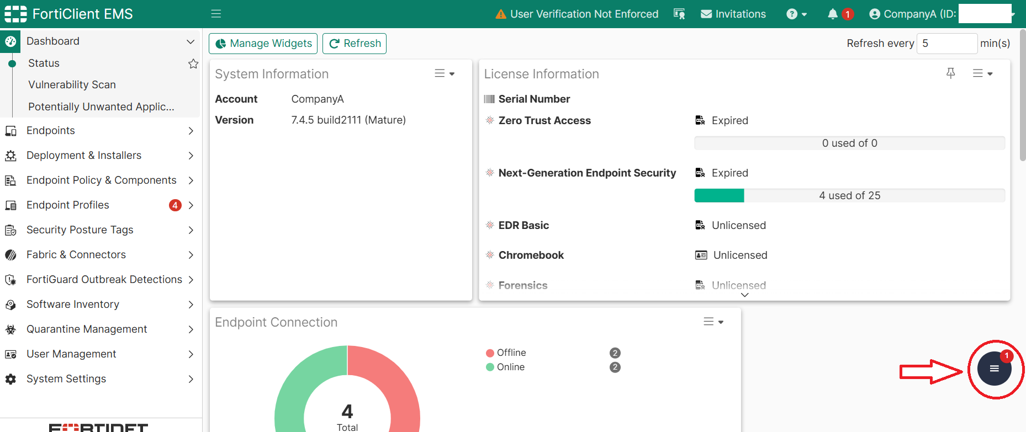Viewport: 1026px width, 432px height.
Task: Open the floating chat menu button
Action: click(994, 368)
